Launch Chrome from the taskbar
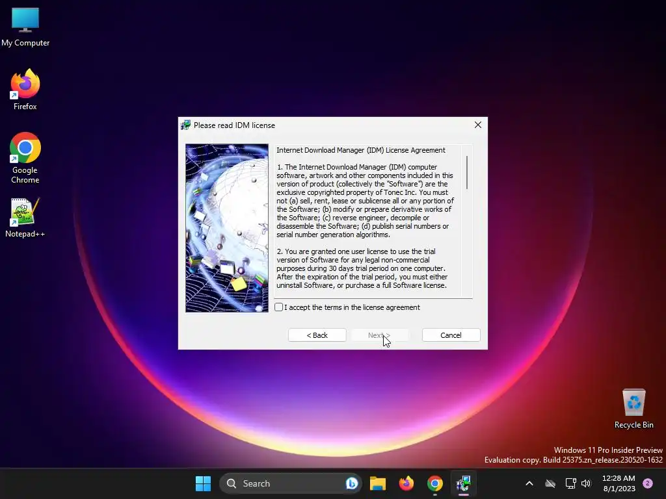 tap(435, 483)
